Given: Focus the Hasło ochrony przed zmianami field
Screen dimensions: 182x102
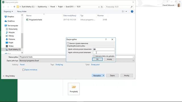Looking at the screenshot, I should pos(104,52).
